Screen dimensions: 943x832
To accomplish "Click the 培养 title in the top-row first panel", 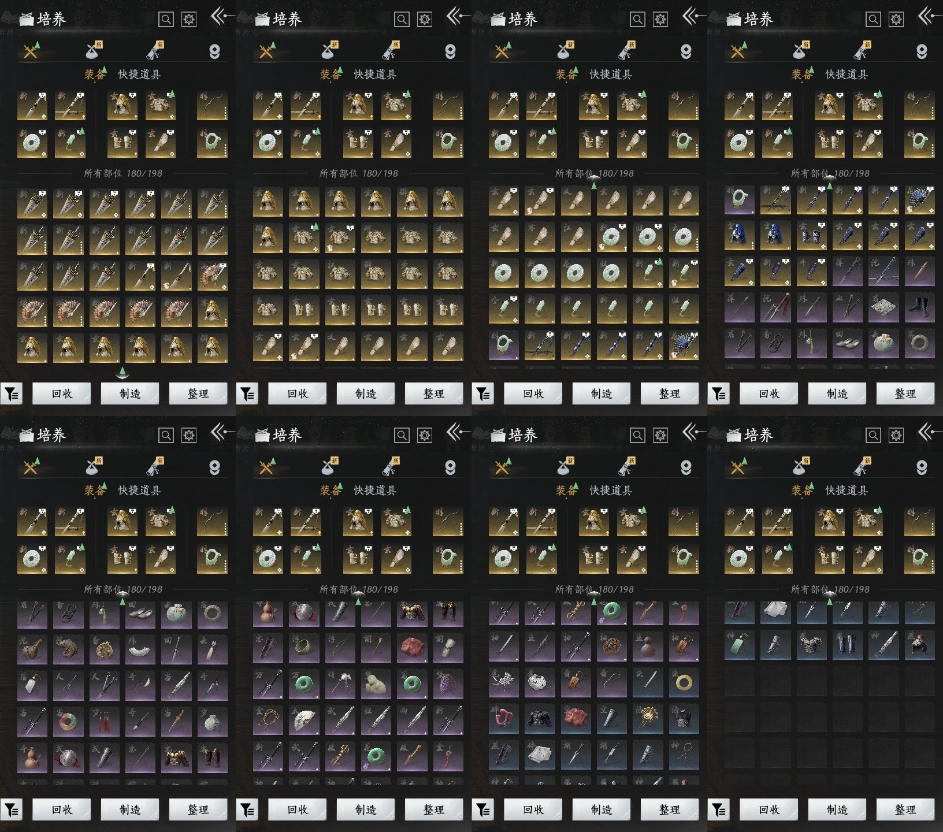I will click(x=51, y=19).
